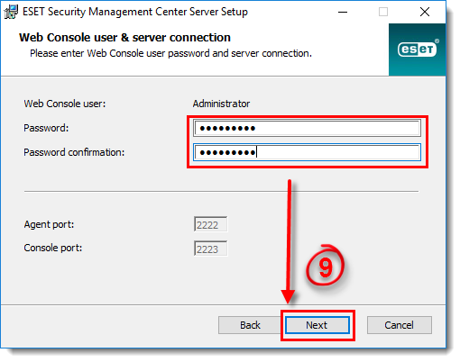Click the 'Password confirmation:' label
The width and height of the screenshot is (460, 362).
point(74,152)
